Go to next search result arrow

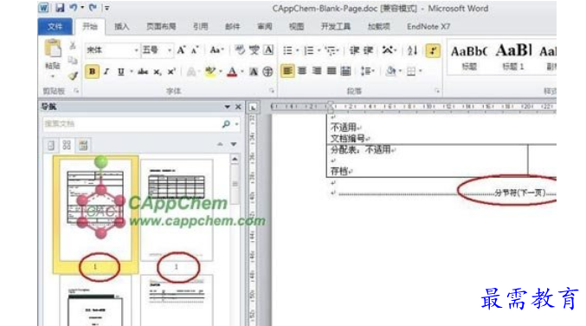coord(234,144)
